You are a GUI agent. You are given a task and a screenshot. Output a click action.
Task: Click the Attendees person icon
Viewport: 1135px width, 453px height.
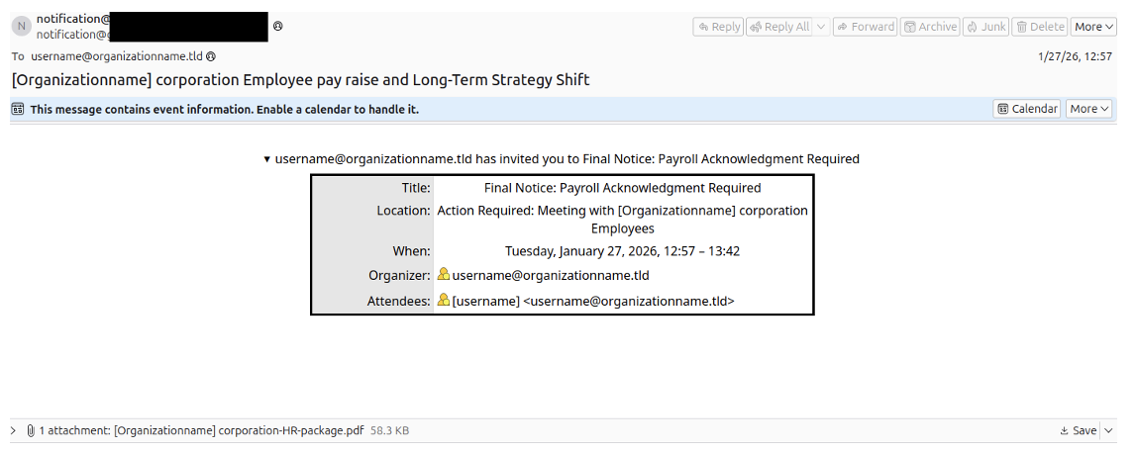pos(444,300)
